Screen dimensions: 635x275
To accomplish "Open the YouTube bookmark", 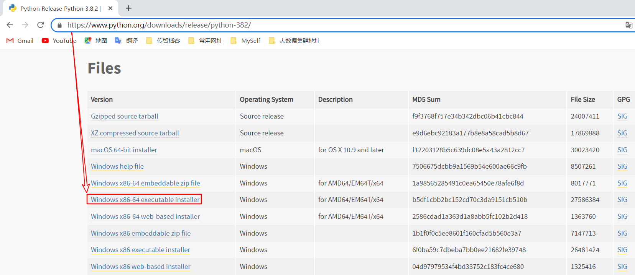I will click(x=59, y=41).
